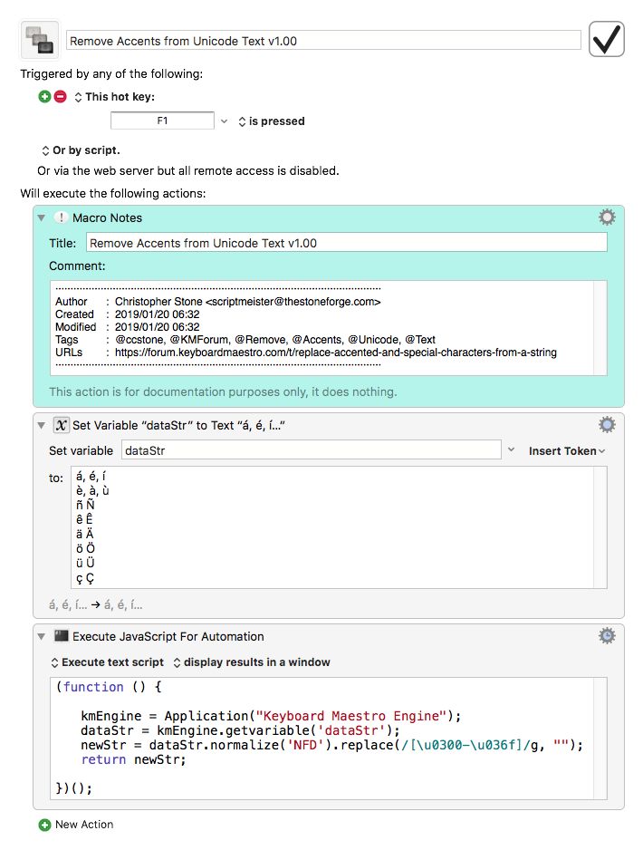Click the Set Variable X icon
Screen dimensions: 643x850
click(61, 425)
